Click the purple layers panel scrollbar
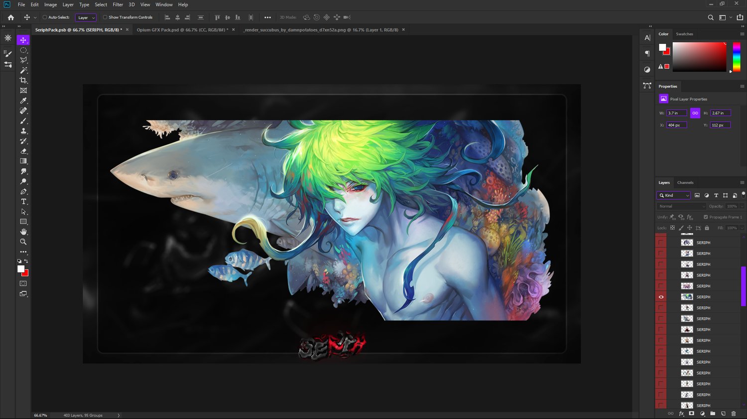The width and height of the screenshot is (747, 419). tap(743, 286)
